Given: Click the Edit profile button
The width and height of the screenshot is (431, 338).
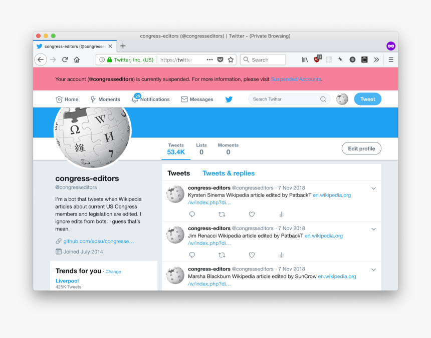Looking at the screenshot, I should (x=361, y=148).
